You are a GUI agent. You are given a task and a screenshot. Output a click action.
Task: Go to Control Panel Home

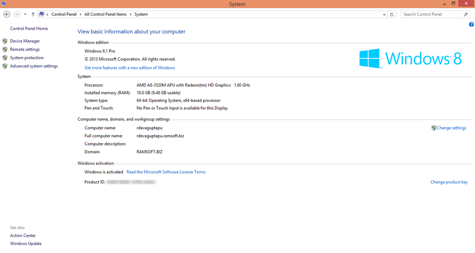pos(29,29)
